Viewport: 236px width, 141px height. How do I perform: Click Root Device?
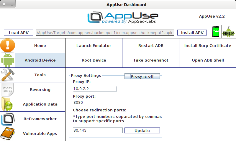[94, 60]
